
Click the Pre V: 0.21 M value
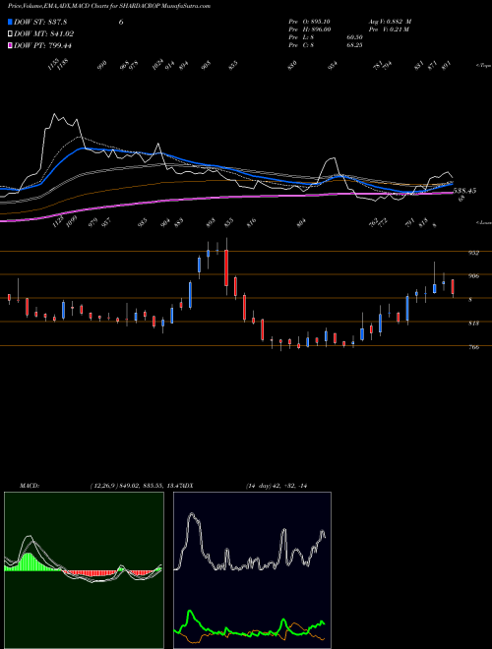pyautogui.click(x=388, y=29)
